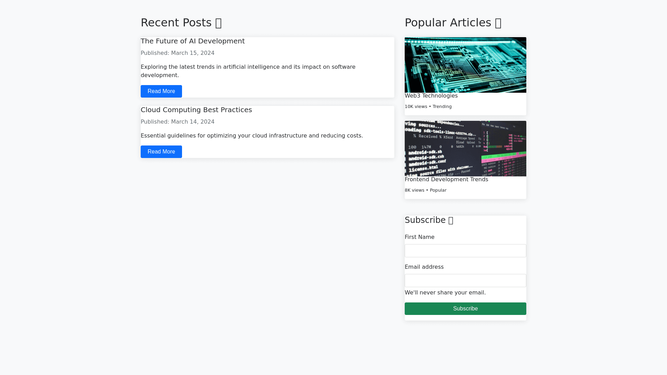Select the Web3 Technologies article title
This screenshot has width=667, height=375.
pyautogui.click(x=431, y=96)
